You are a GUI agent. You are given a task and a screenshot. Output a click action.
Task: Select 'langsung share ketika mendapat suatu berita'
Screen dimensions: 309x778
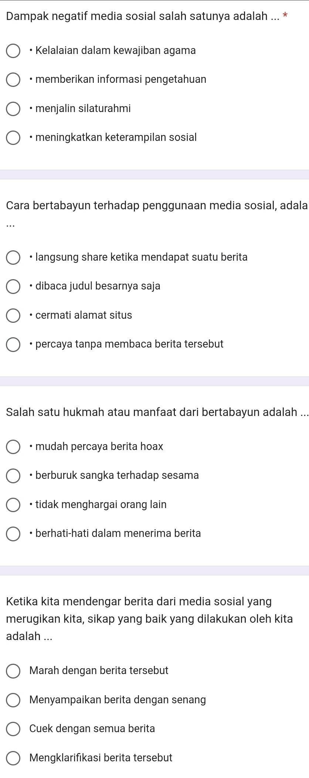(13, 257)
